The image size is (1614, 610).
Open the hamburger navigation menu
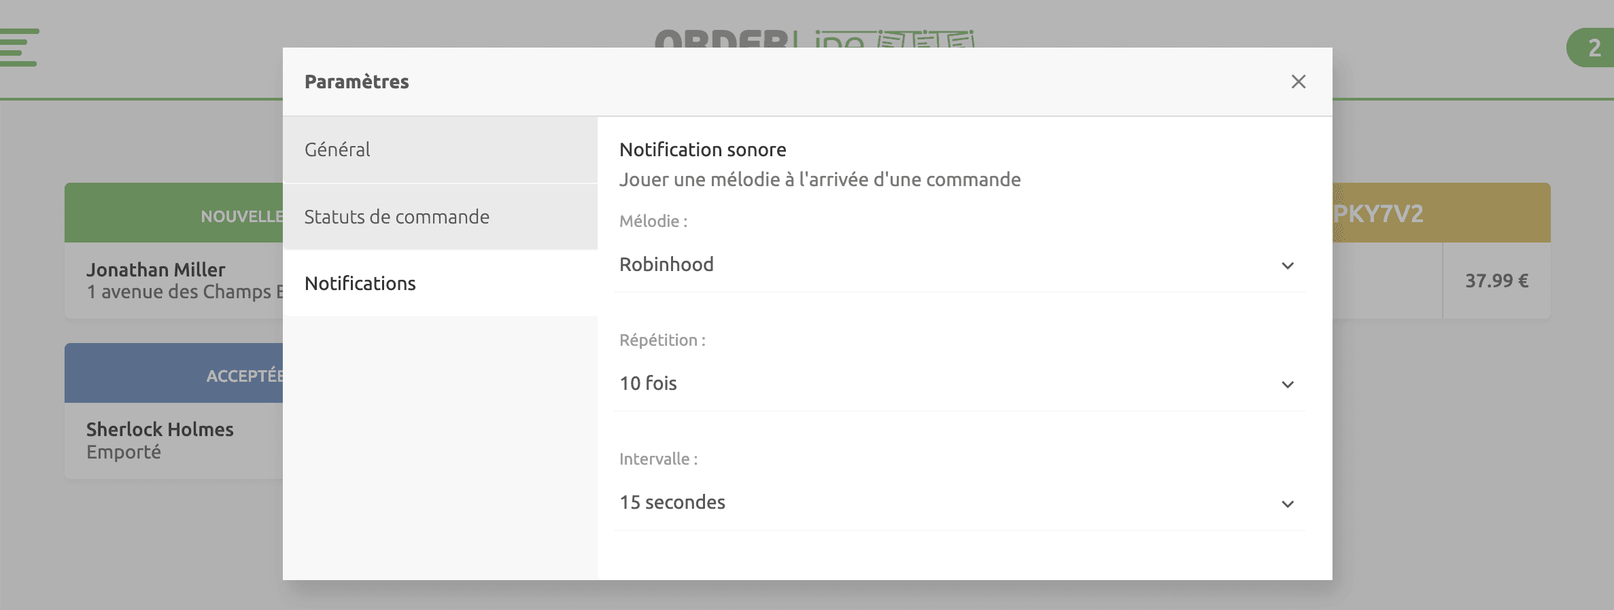19,48
